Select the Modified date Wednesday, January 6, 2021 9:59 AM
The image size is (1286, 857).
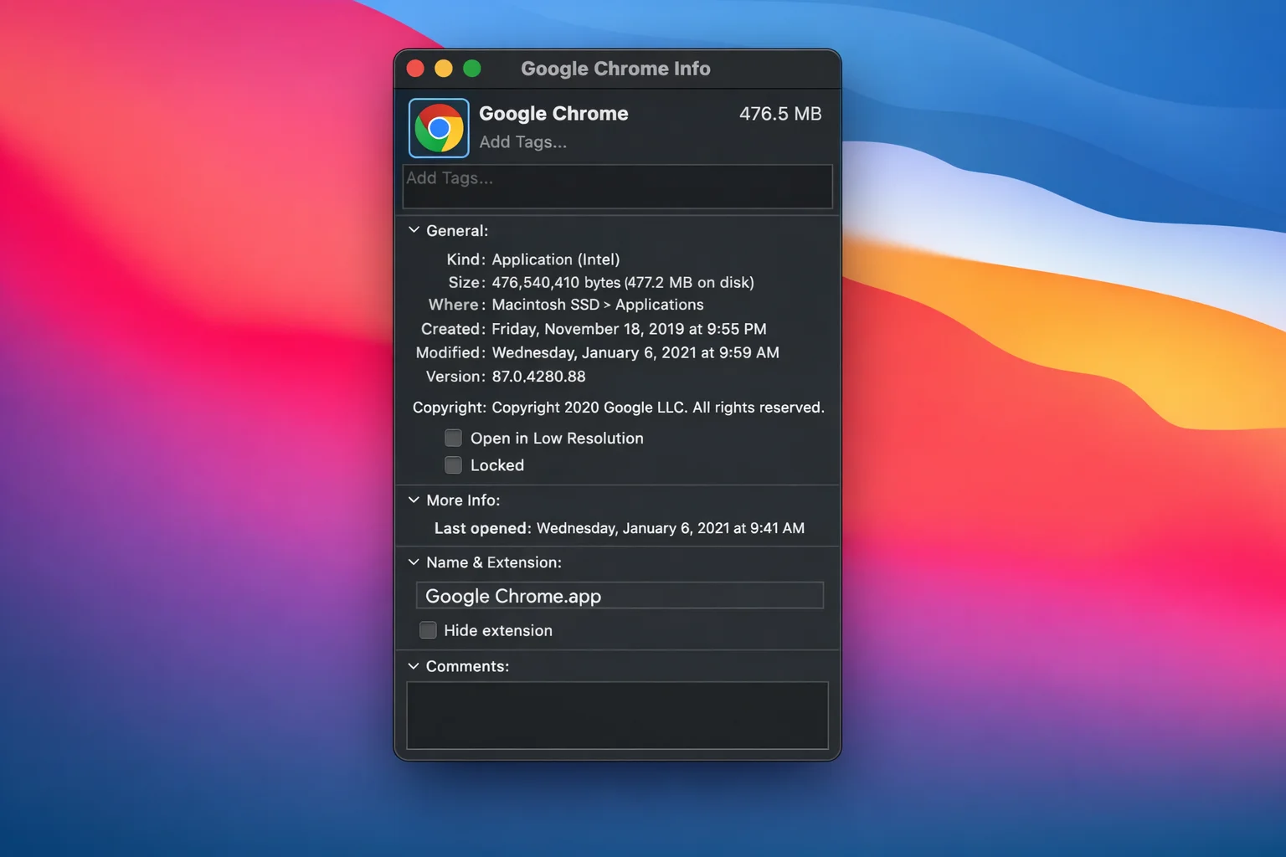point(635,352)
